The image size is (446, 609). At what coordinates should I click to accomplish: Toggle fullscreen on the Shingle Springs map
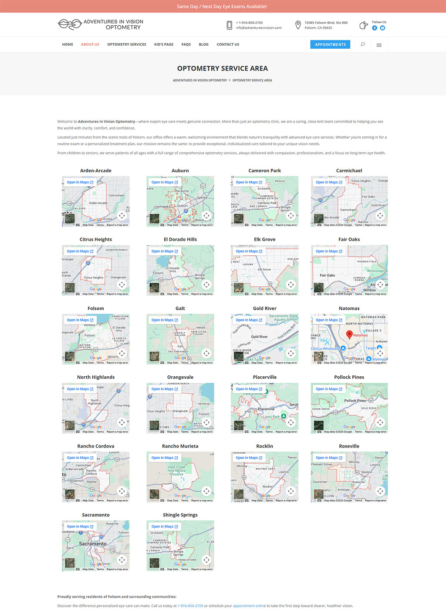206,560
